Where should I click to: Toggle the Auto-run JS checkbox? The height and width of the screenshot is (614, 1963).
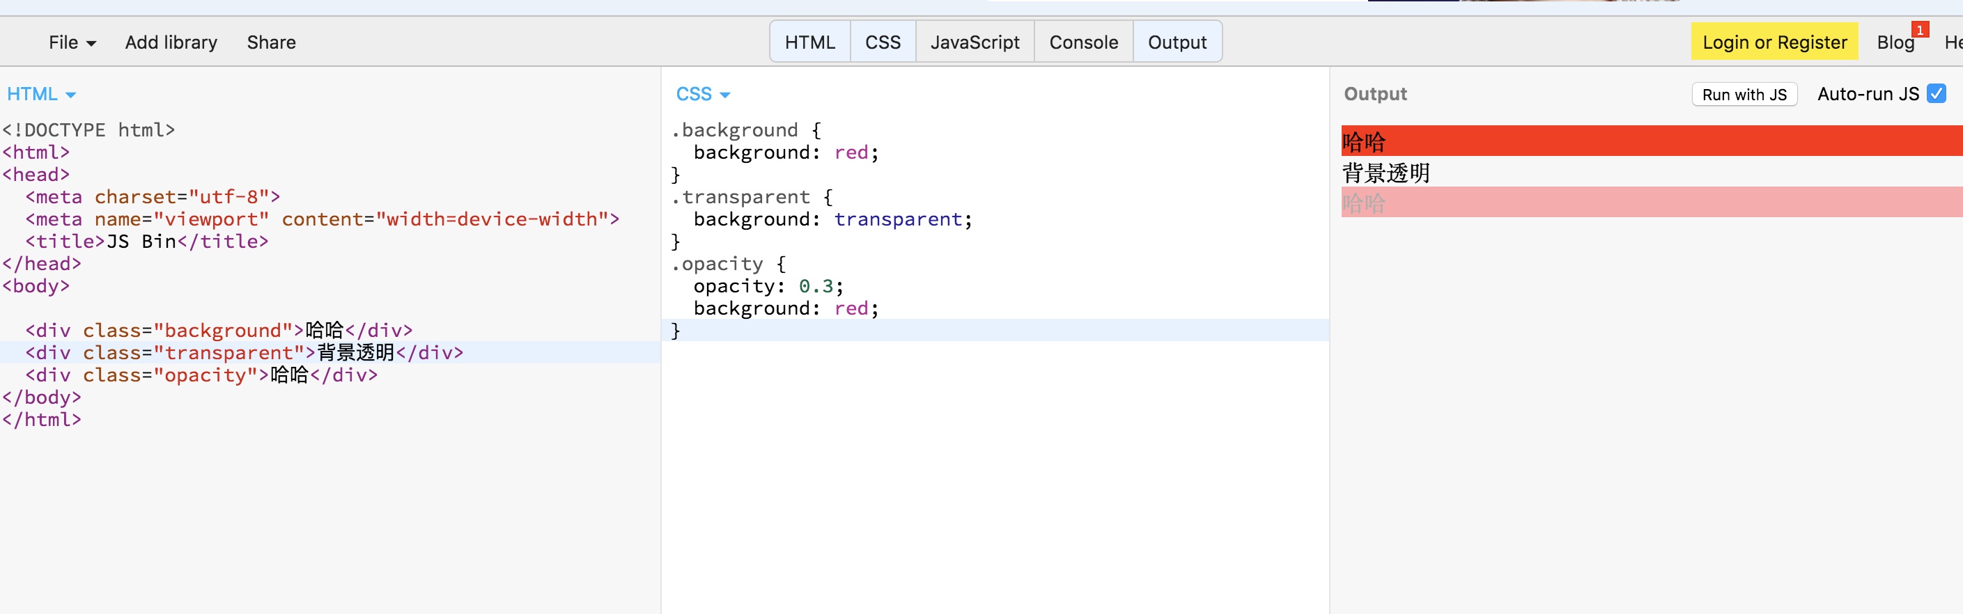[x=1937, y=93]
